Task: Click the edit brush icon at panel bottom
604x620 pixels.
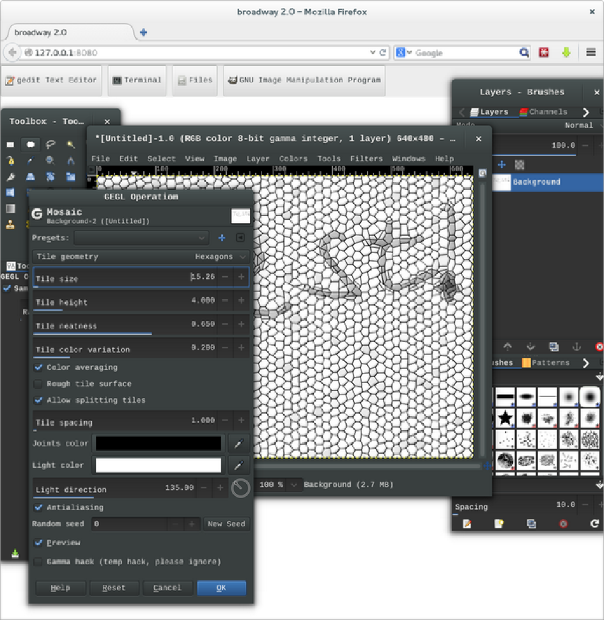Action: coord(467,523)
